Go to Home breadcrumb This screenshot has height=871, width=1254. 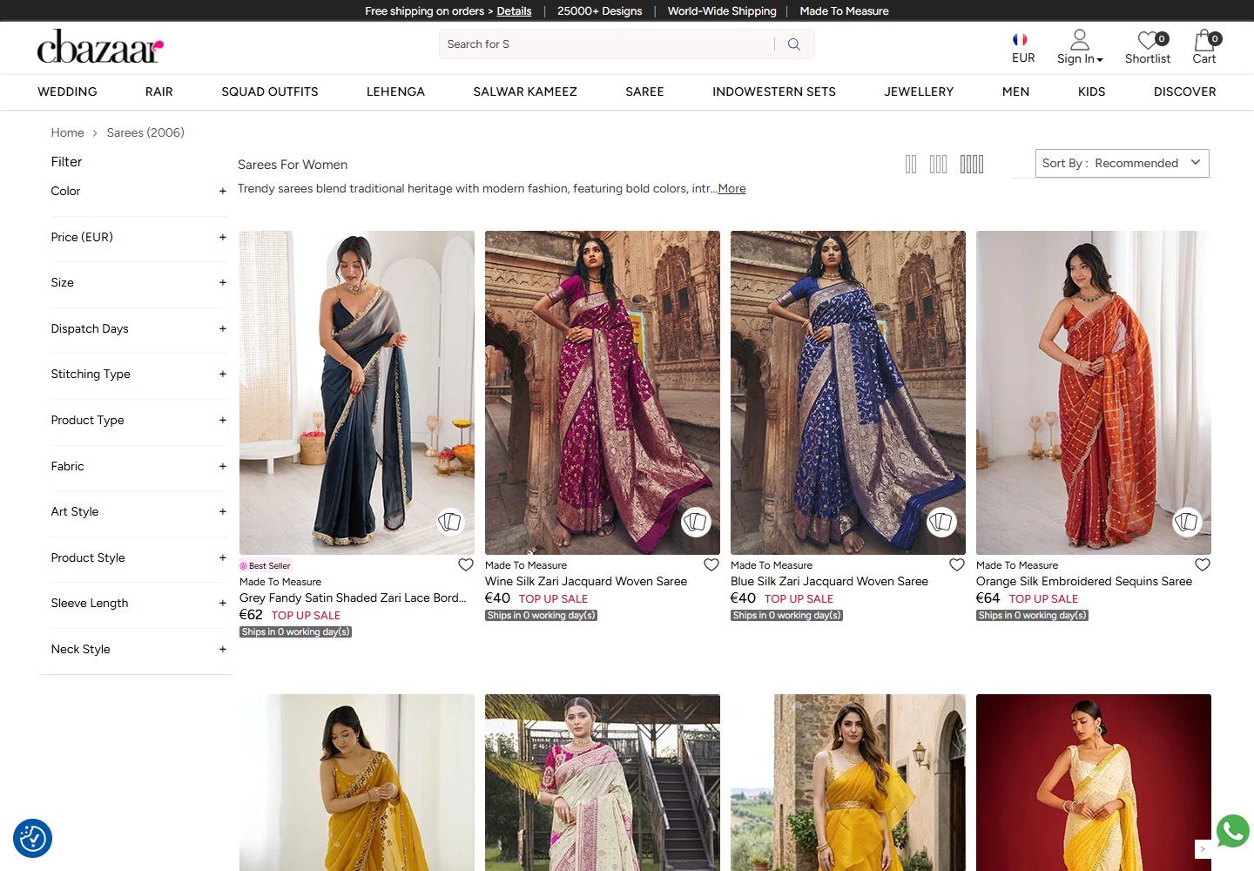point(67,132)
